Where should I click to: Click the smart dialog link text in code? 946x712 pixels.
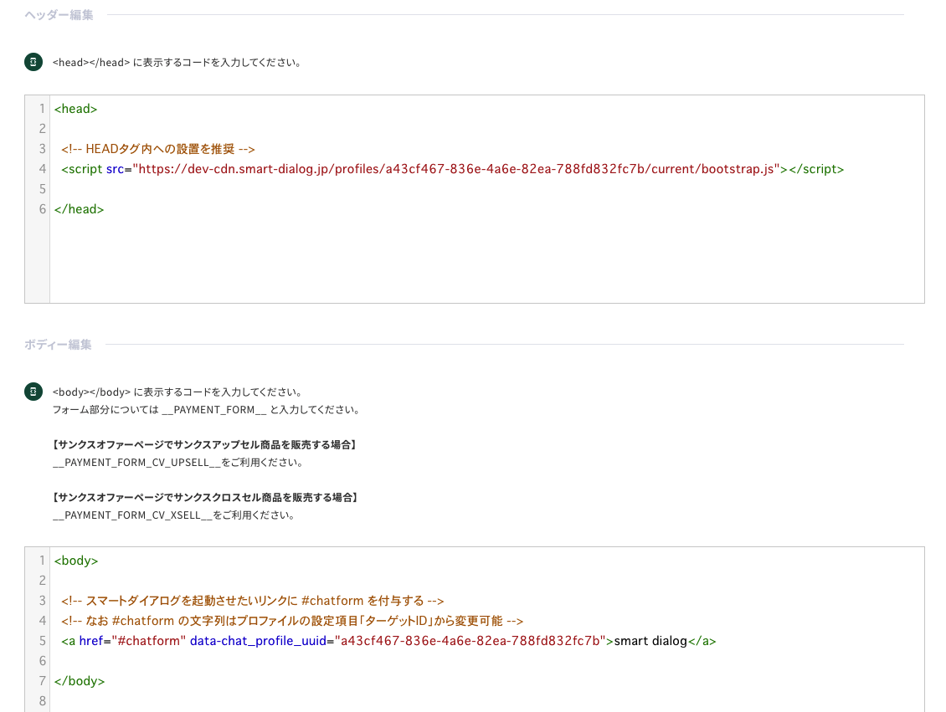(x=650, y=641)
